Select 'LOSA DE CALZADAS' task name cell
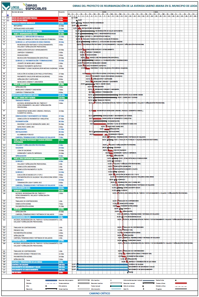199x297 pixels. [x=35, y=150]
